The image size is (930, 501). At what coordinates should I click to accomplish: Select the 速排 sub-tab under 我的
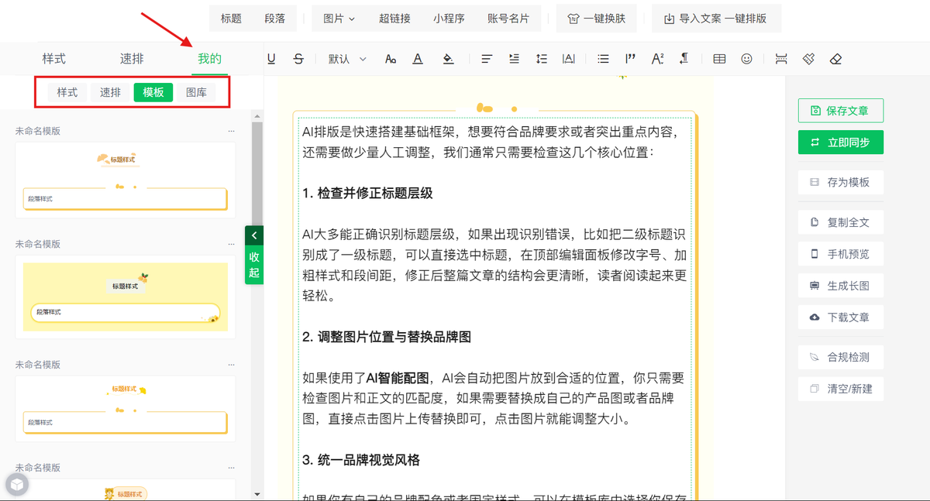point(110,92)
